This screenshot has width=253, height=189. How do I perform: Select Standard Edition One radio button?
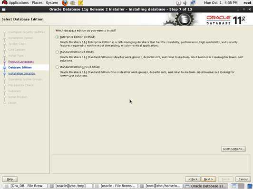pos(57,67)
